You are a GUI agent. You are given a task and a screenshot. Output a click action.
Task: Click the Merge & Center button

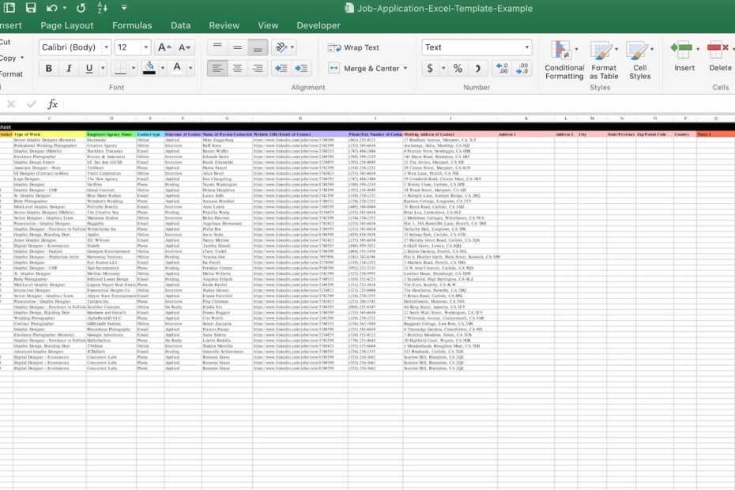click(364, 69)
